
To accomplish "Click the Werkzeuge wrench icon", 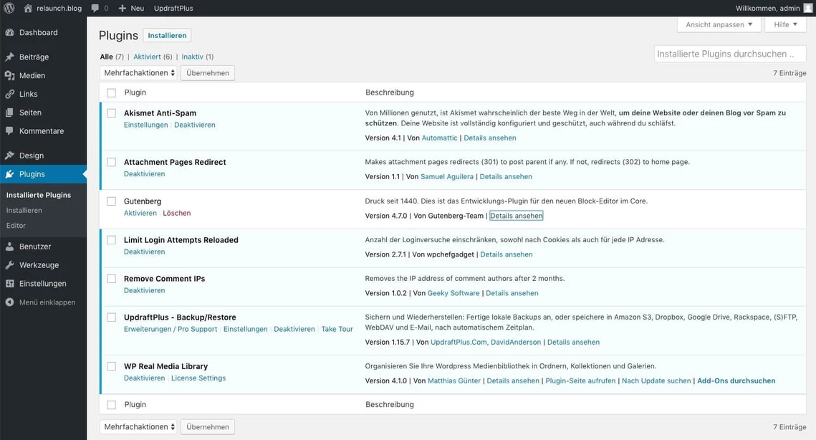I will [9, 265].
